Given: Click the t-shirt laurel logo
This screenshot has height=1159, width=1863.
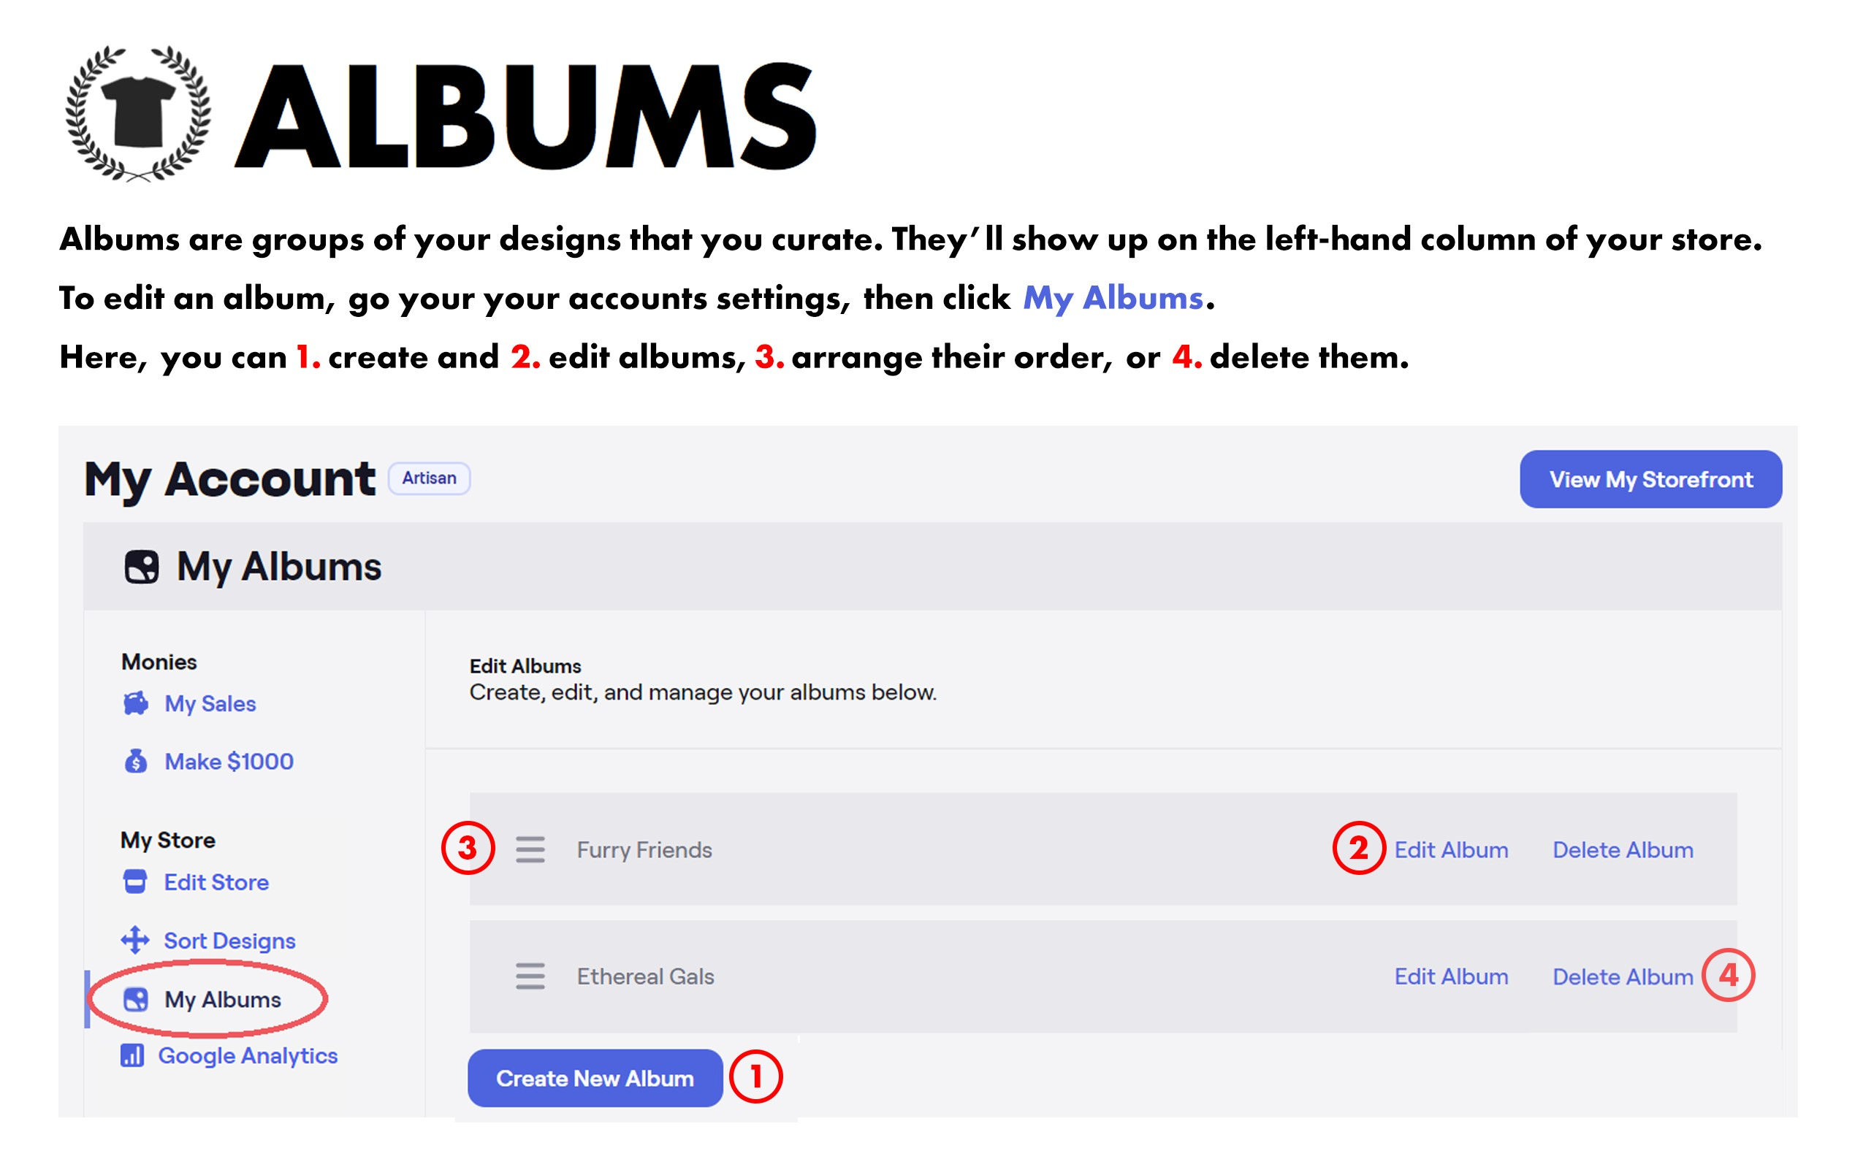Looking at the screenshot, I should click(x=138, y=113).
